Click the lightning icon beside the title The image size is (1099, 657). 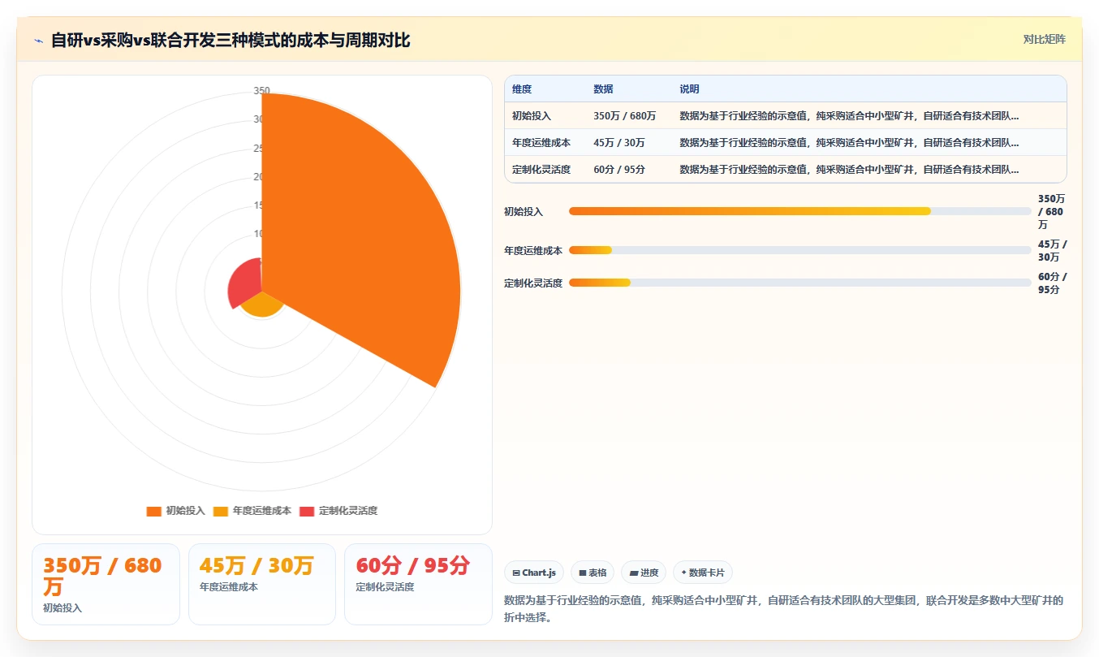(x=39, y=40)
